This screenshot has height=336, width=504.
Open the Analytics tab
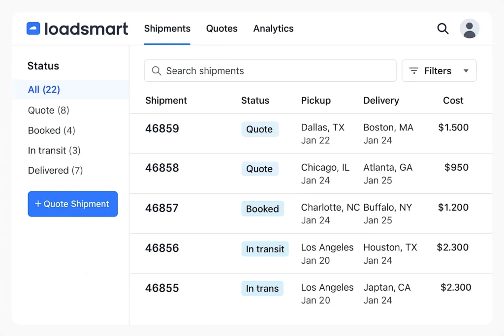pos(273,29)
